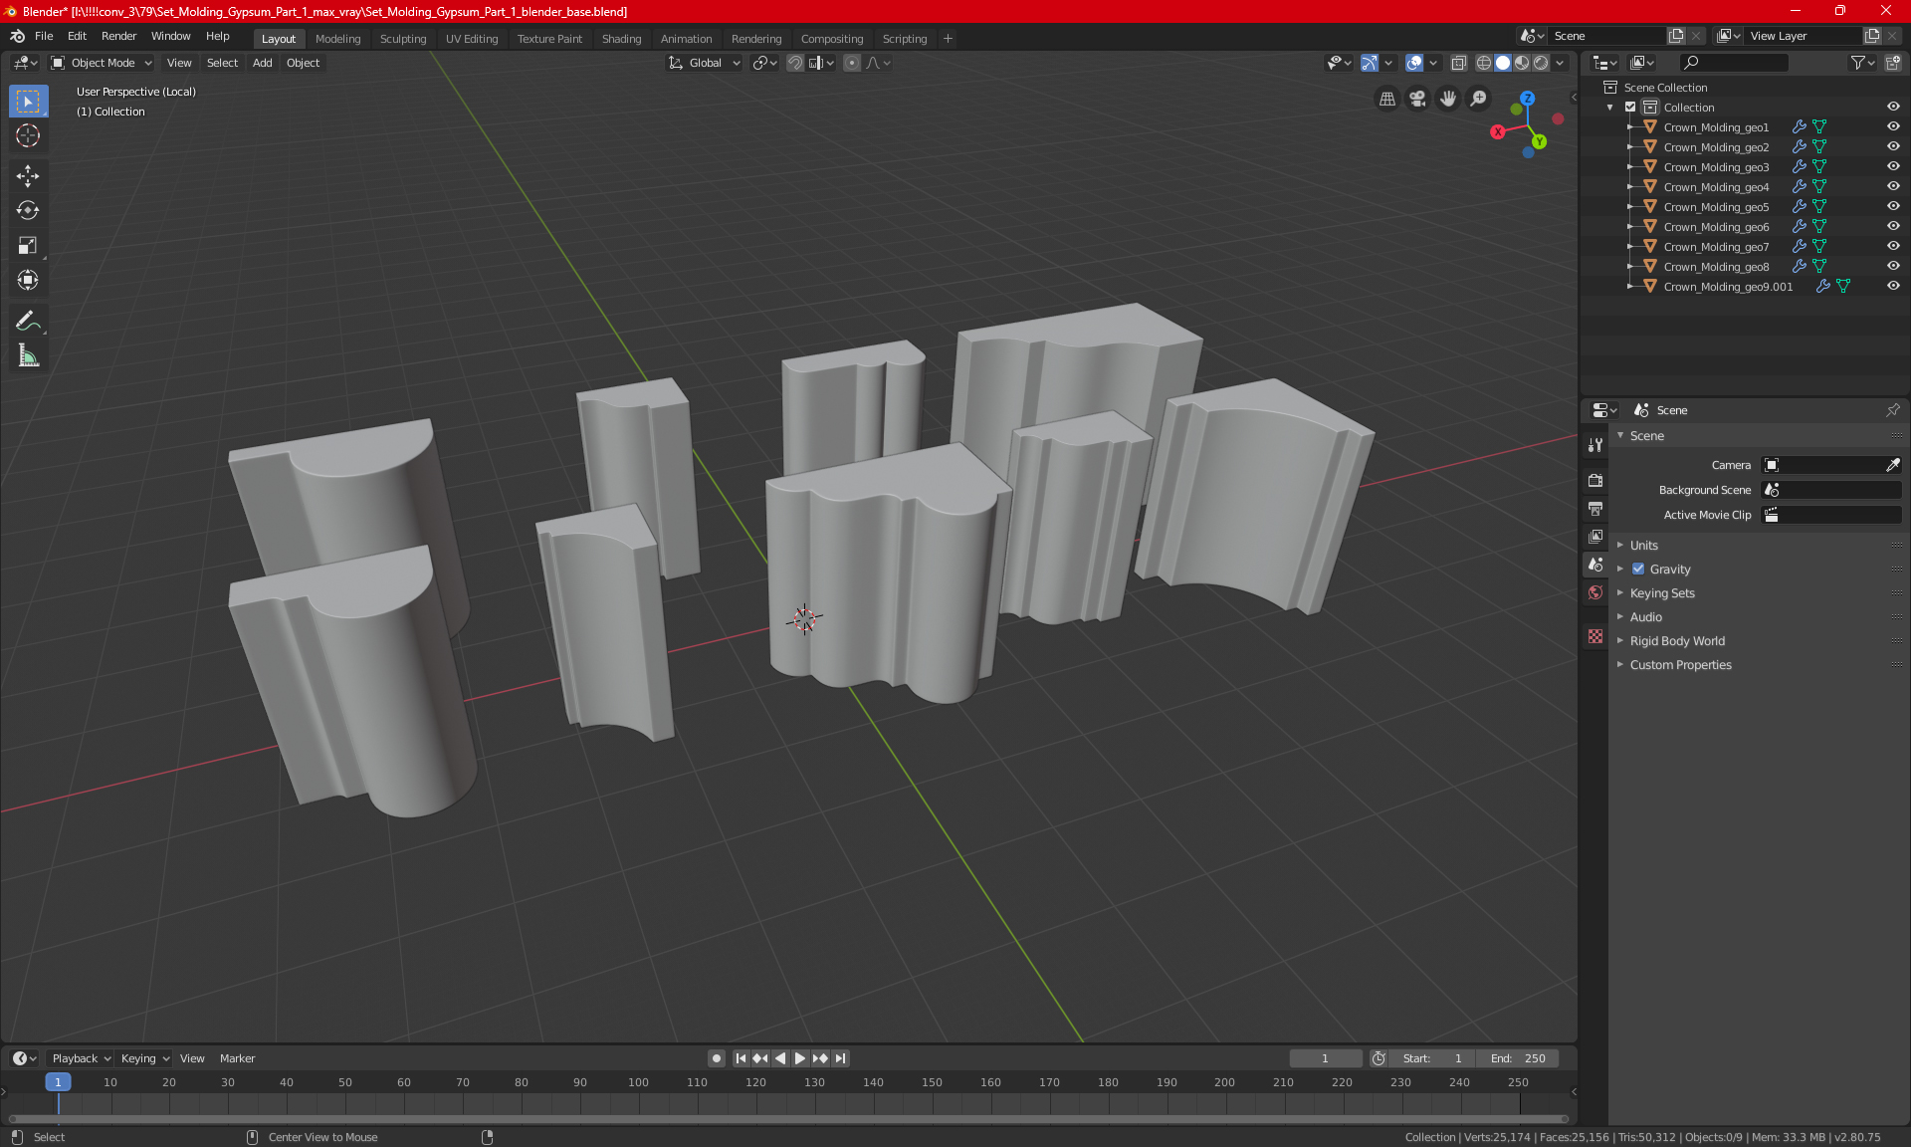1911x1147 pixels.
Task: Hide Crown_Molding_geo3 with eye icon
Action: 1893,166
